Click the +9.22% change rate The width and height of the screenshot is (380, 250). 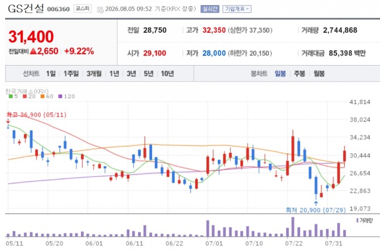pos(79,51)
